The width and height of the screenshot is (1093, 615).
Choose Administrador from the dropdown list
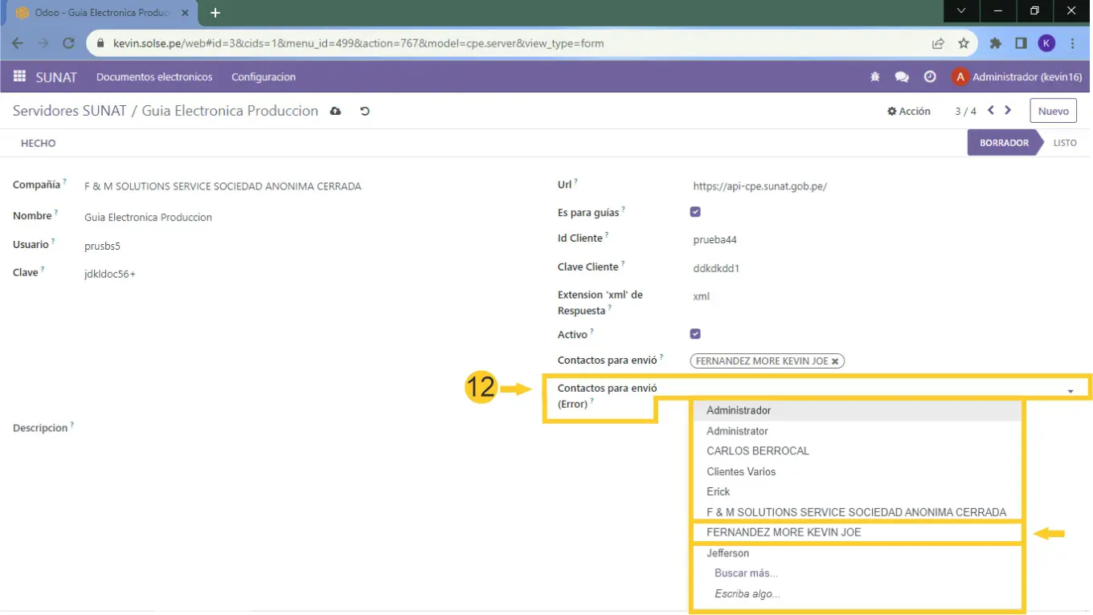click(x=858, y=410)
